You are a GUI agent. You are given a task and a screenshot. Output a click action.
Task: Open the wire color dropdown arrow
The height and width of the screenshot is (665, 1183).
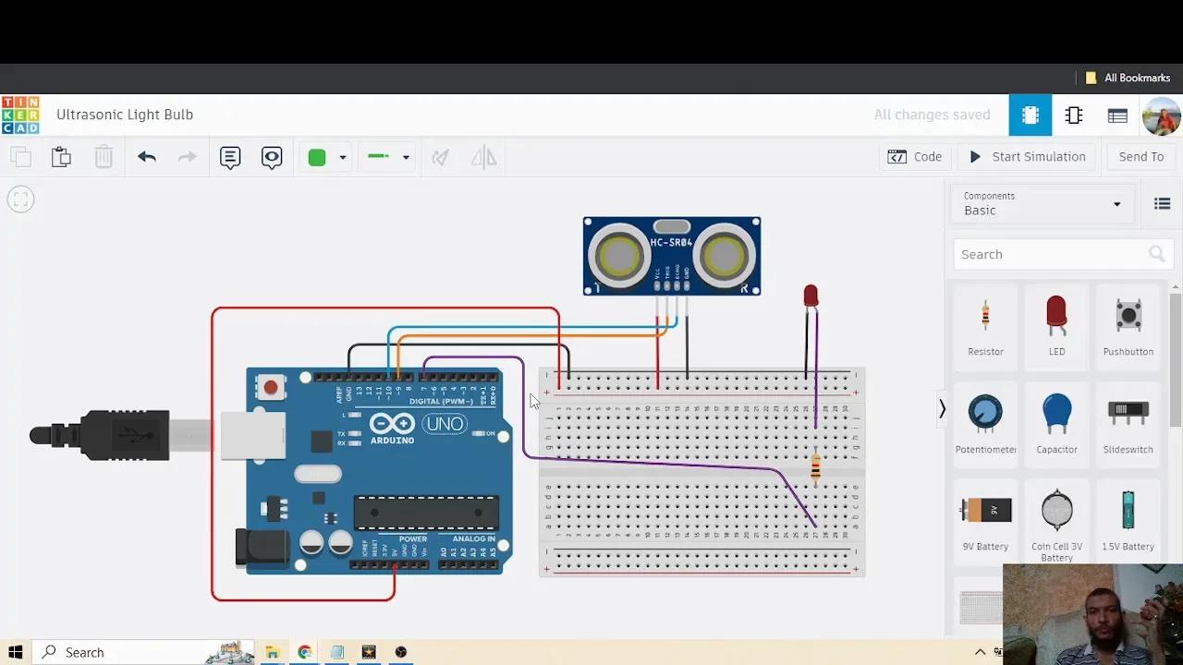pyautogui.click(x=341, y=157)
